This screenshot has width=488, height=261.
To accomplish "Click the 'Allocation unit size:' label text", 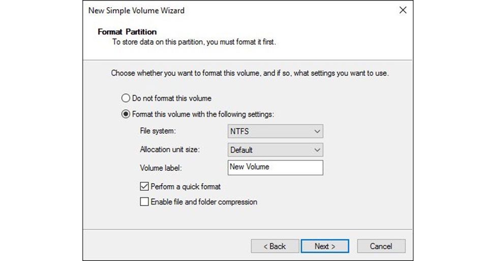I will tap(170, 150).
